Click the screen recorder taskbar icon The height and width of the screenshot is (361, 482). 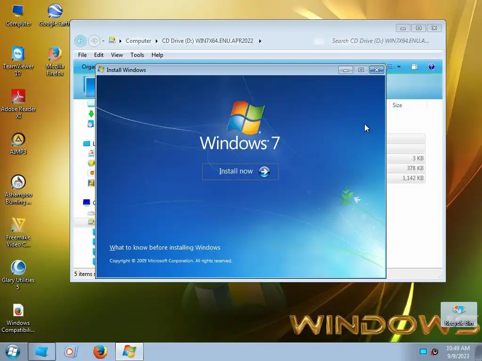point(71,352)
